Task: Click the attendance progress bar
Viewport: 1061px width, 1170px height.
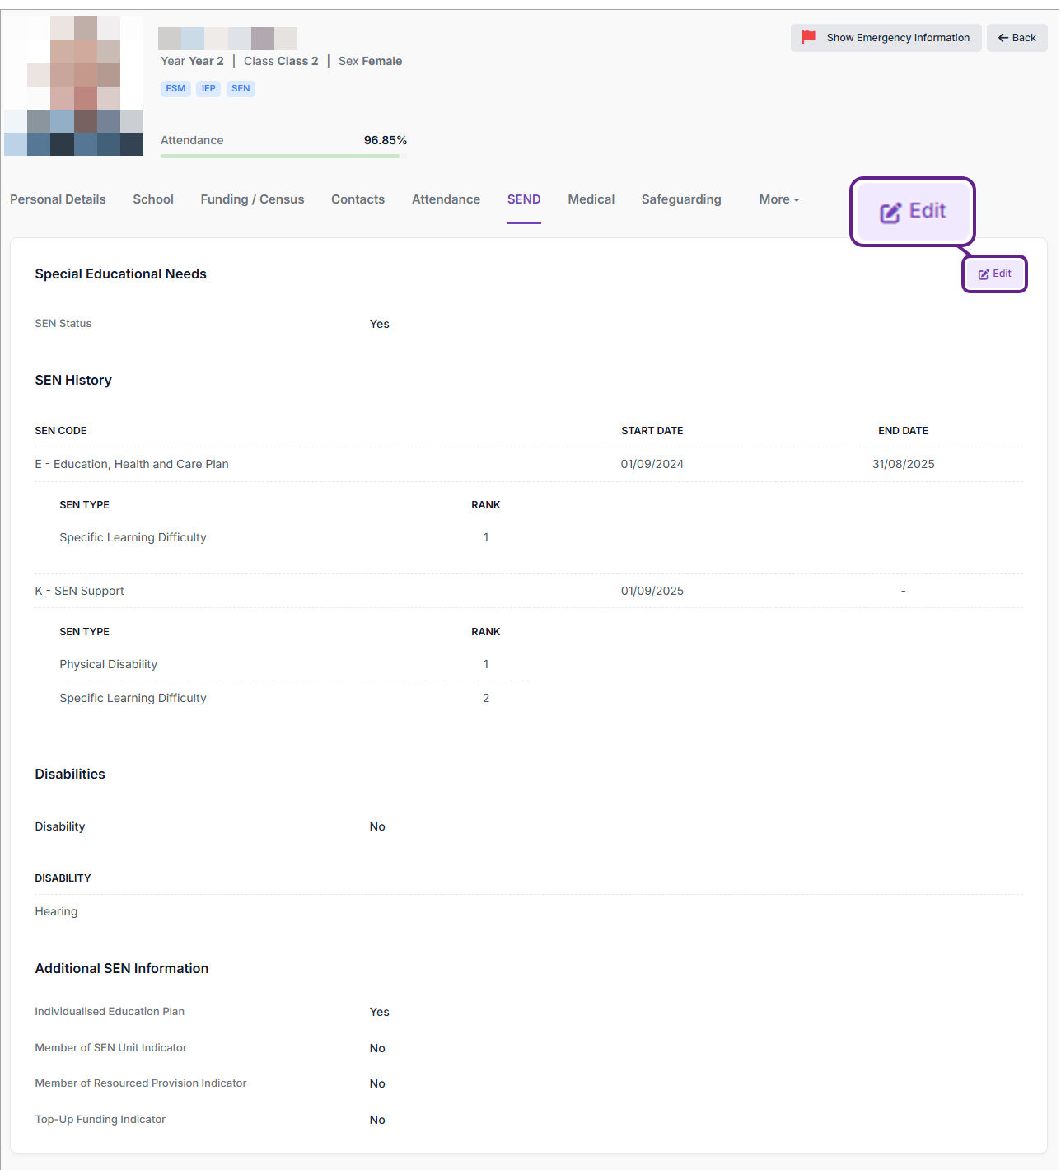Action: [x=280, y=156]
